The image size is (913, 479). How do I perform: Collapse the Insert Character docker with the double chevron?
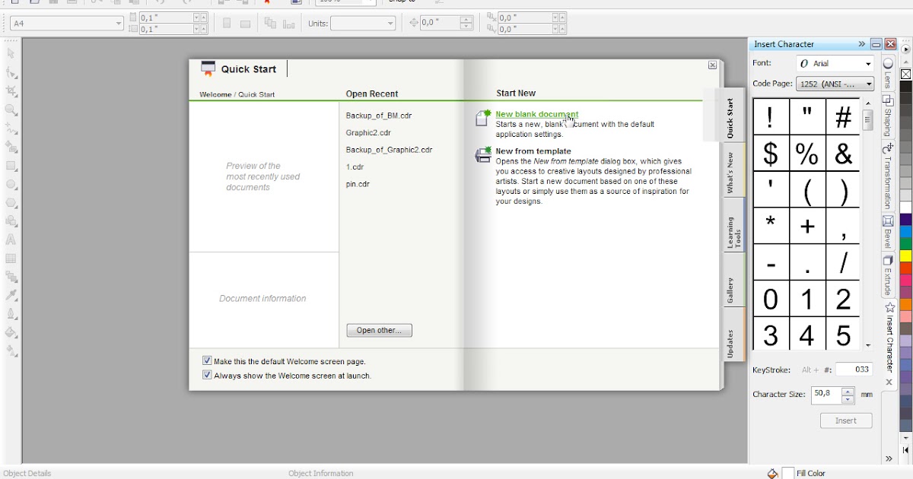pyautogui.click(x=862, y=44)
